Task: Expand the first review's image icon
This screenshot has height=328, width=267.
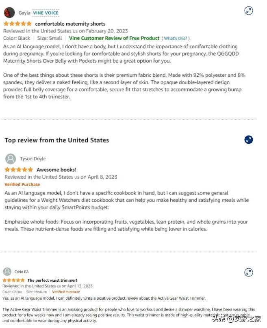Action: tap(249, 11)
